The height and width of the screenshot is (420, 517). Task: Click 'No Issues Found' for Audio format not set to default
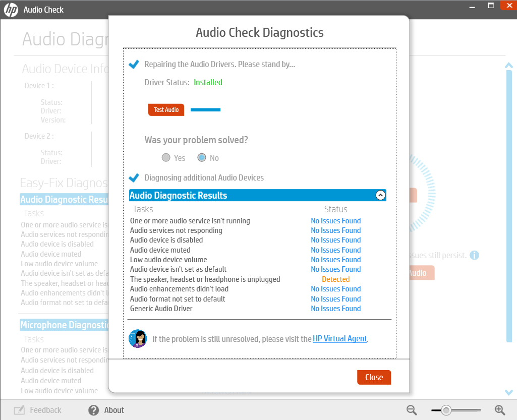pyautogui.click(x=335, y=298)
